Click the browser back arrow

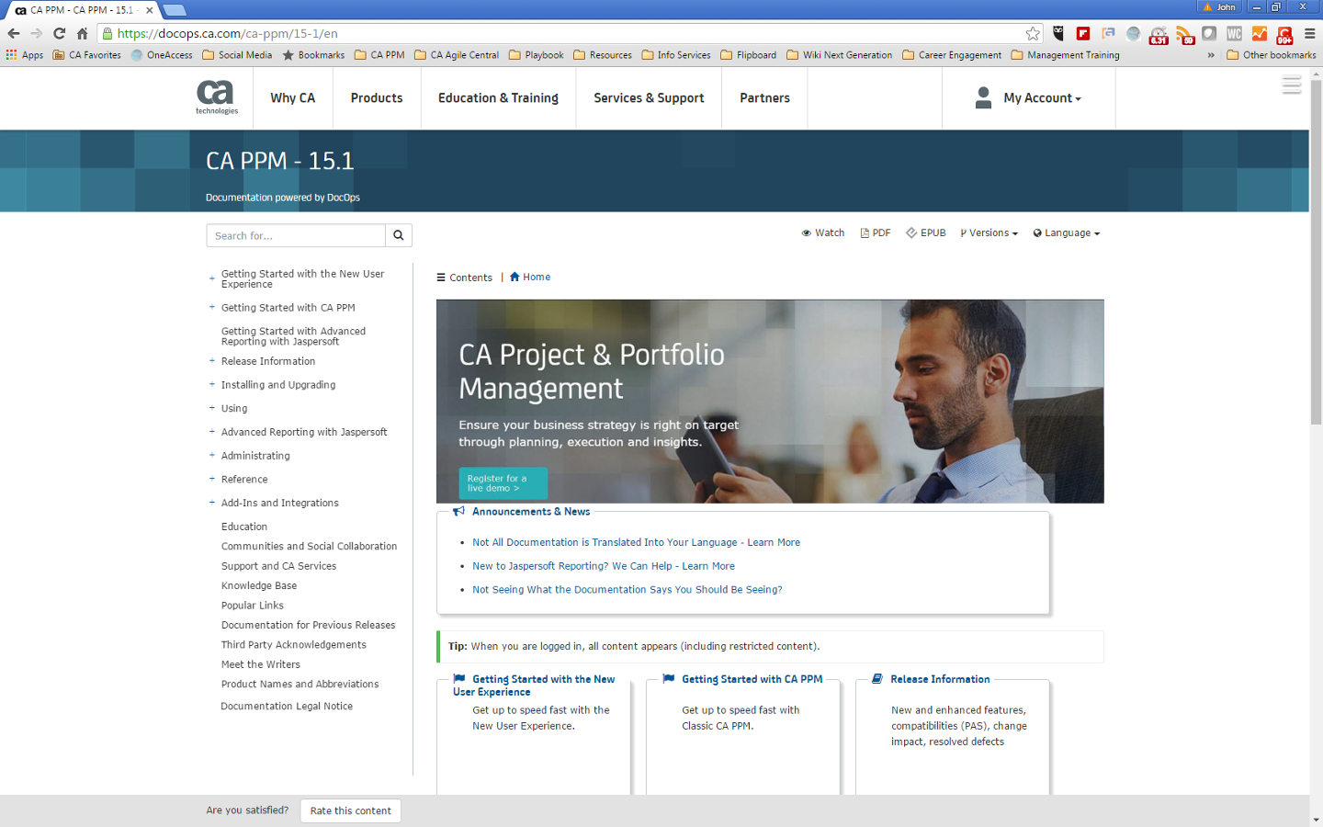(x=13, y=33)
